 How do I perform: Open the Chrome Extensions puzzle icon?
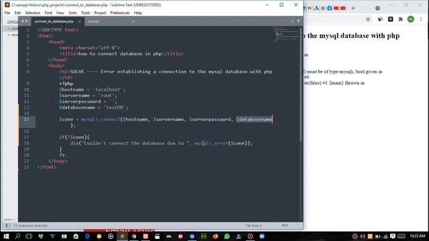(x=401, y=19)
